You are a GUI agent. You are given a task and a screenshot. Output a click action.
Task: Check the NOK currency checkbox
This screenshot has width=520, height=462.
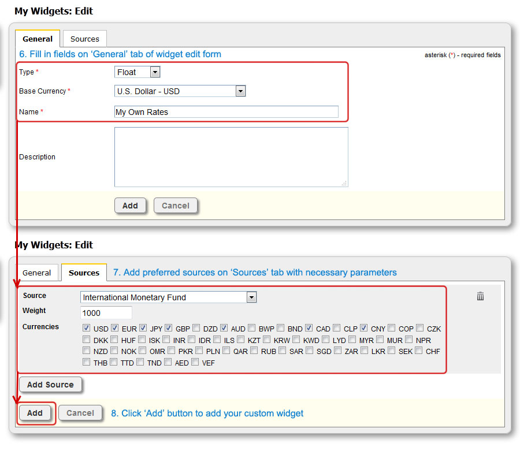point(114,351)
